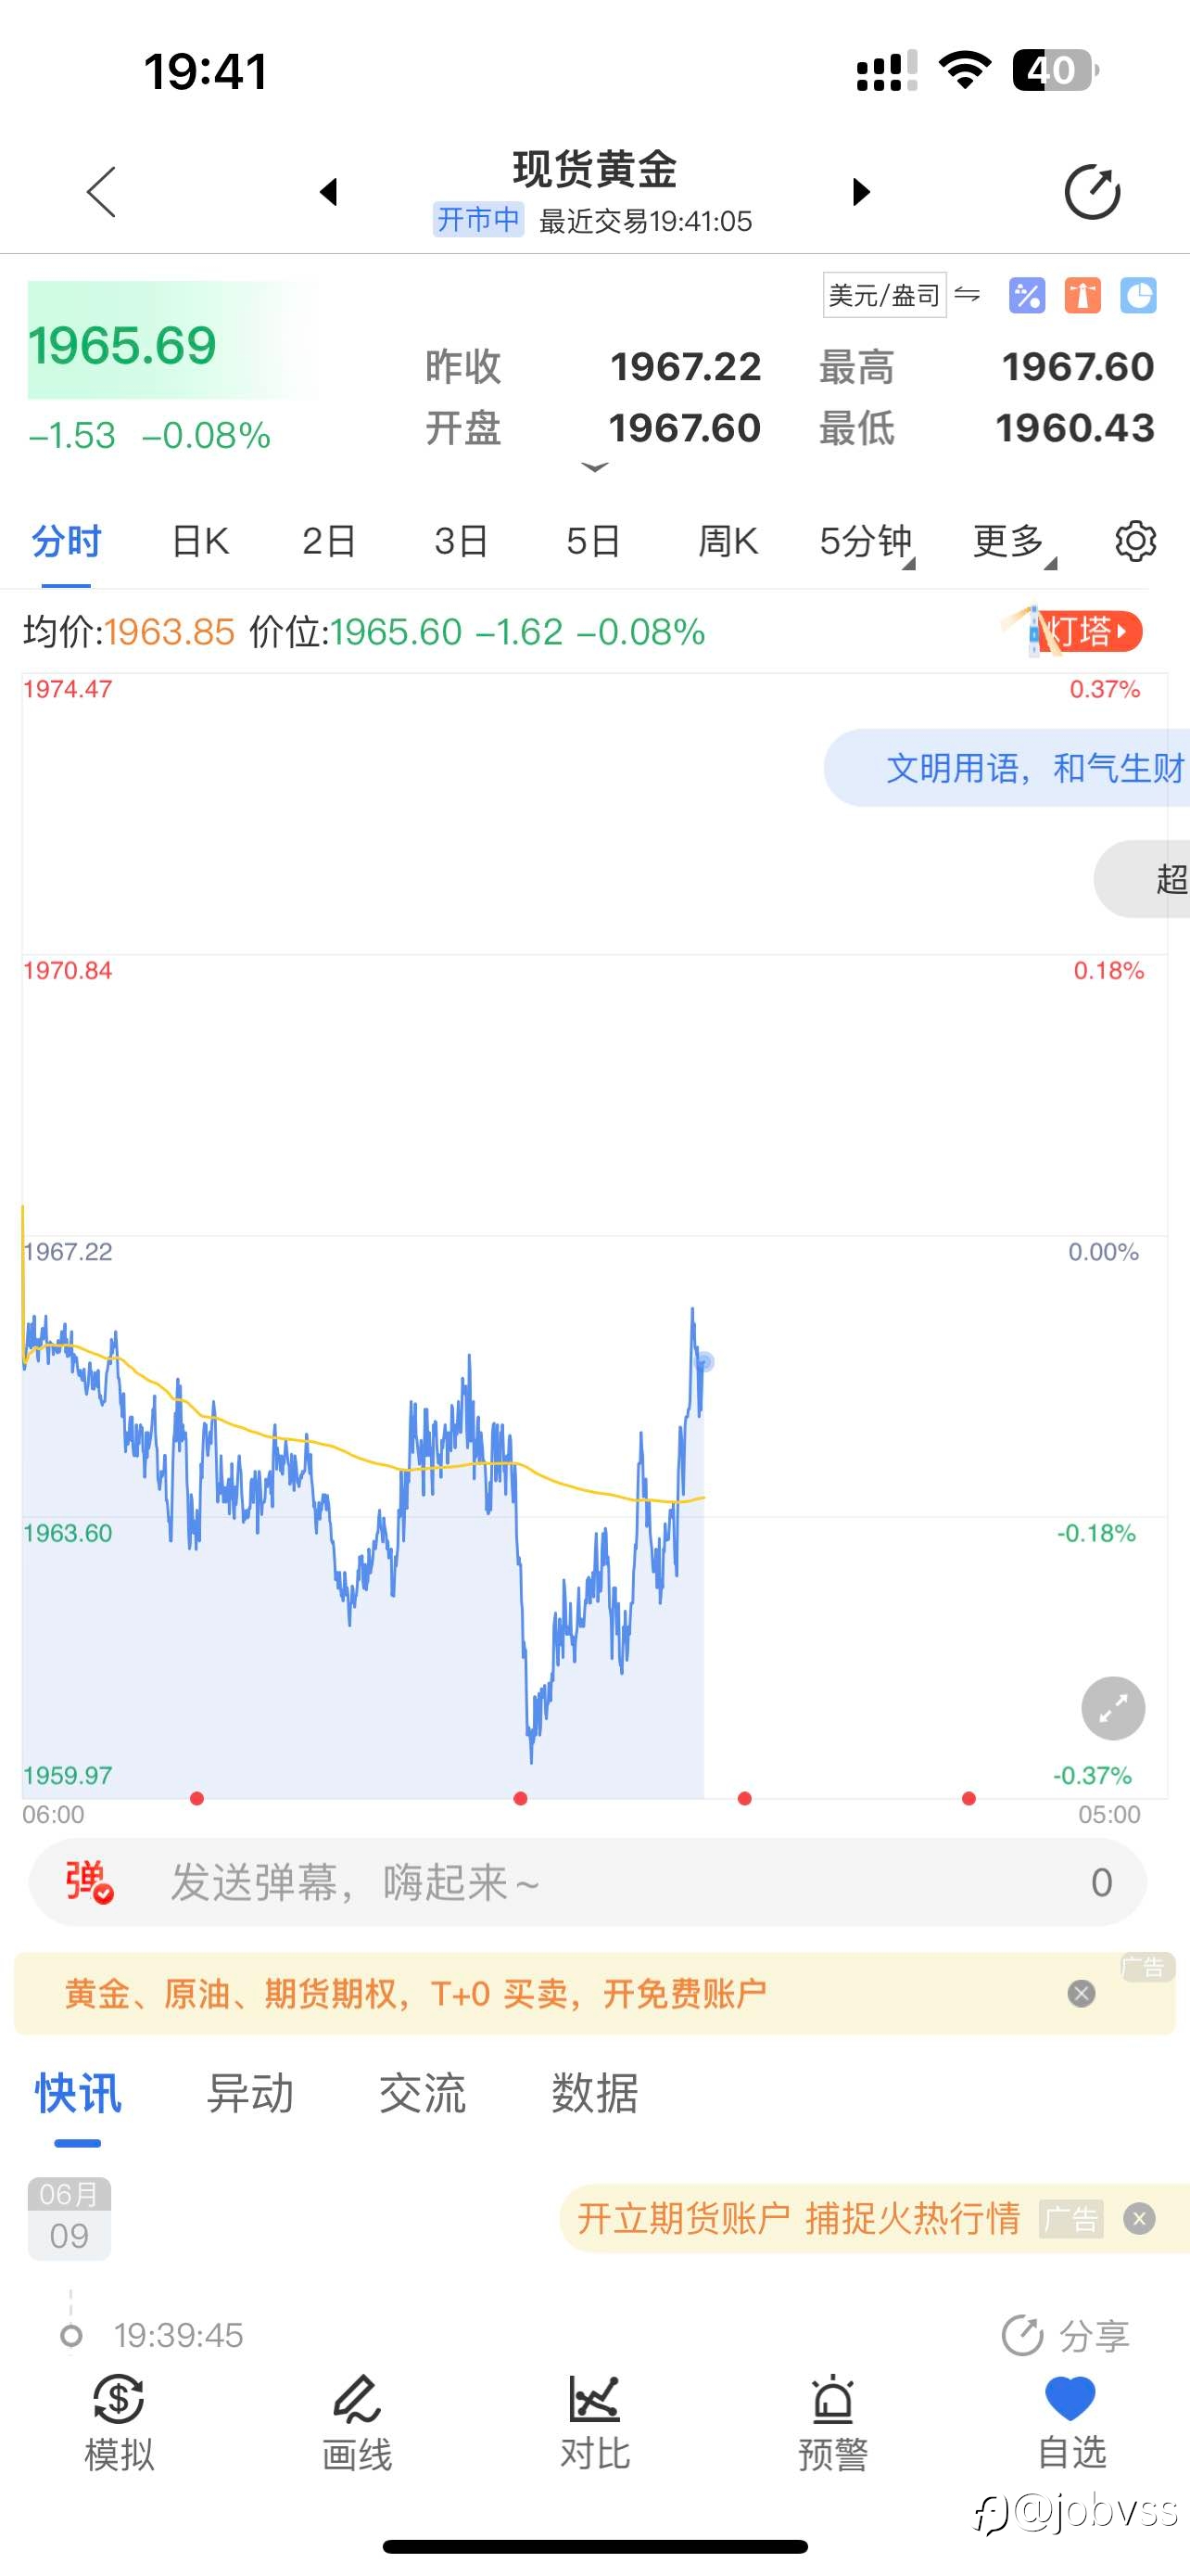
Task: Toggle the 弹 bullet comments switch
Action: coord(89,1882)
